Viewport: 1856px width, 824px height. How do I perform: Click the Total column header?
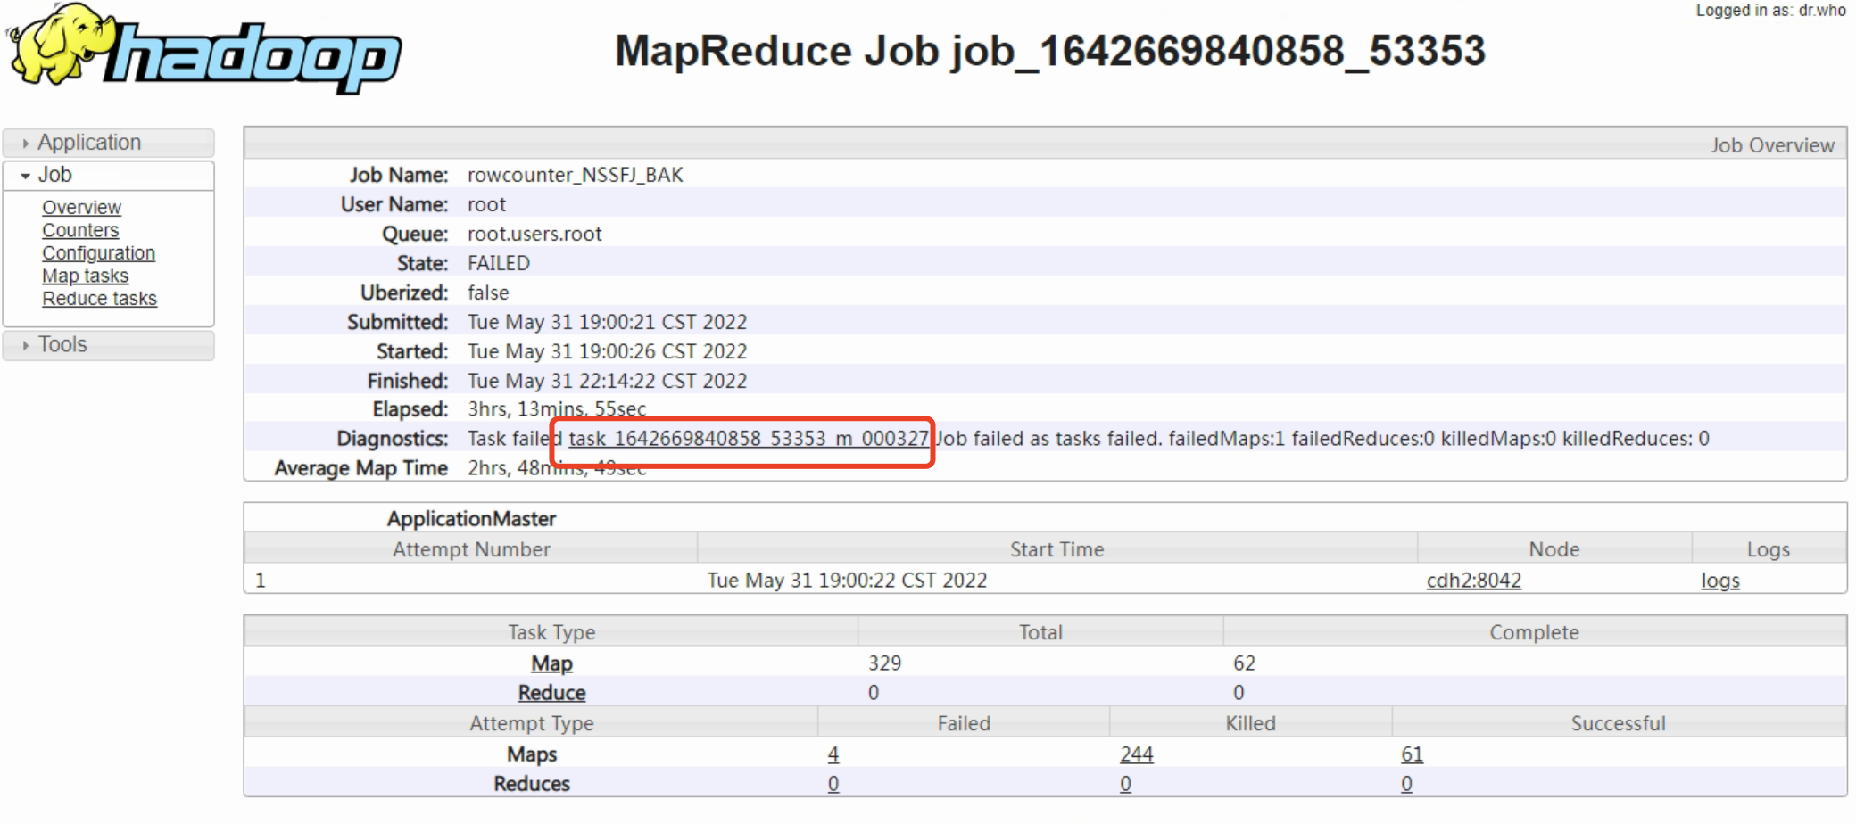(1040, 632)
